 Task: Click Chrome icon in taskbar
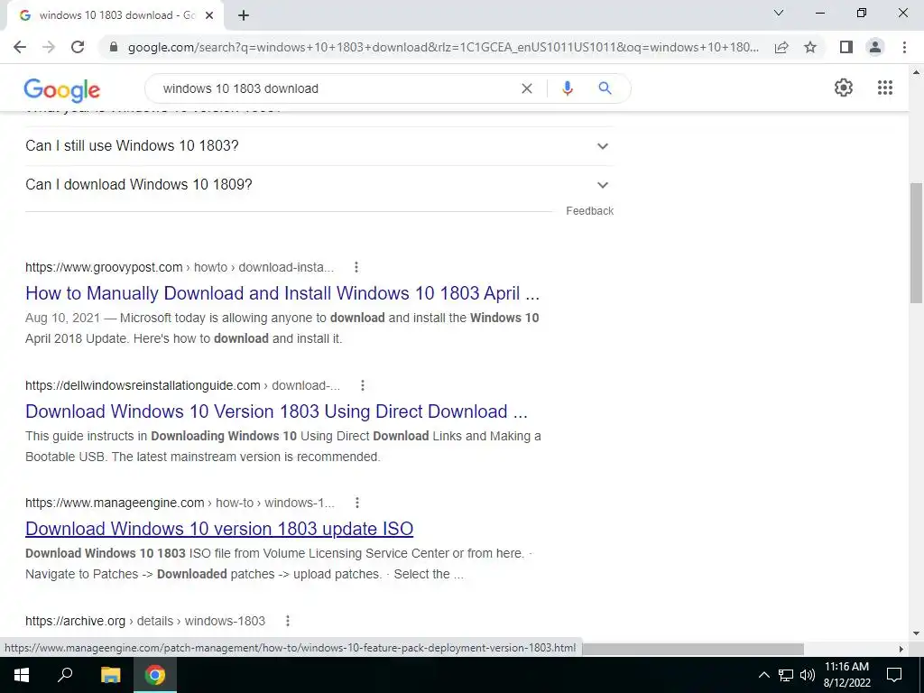pyautogui.click(x=155, y=675)
